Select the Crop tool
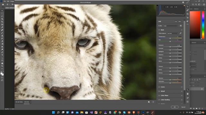 2,22
